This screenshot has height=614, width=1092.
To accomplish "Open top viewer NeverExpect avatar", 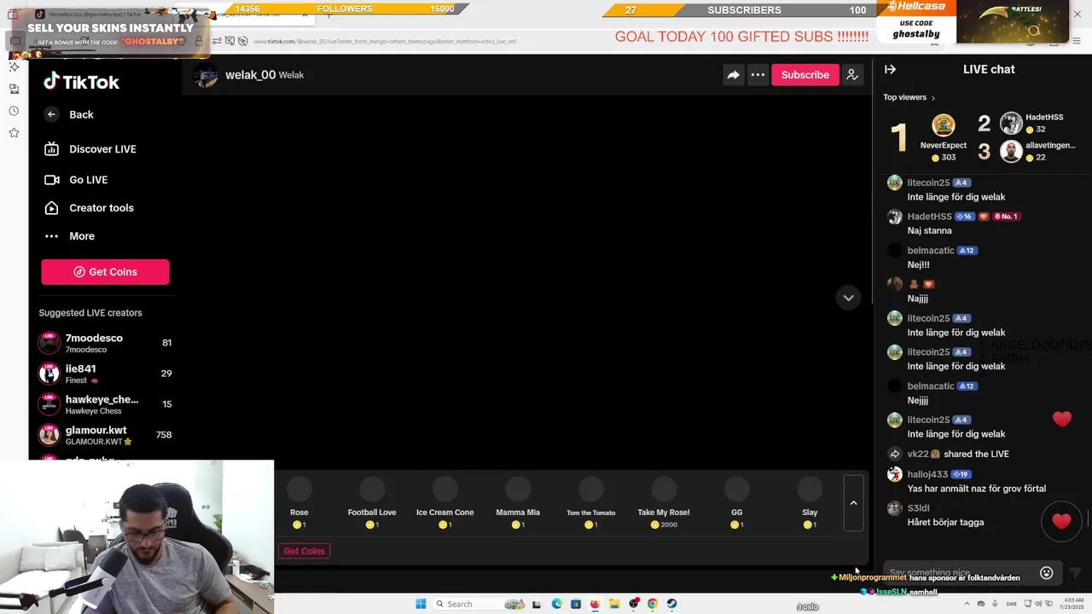I will click(943, 126).
